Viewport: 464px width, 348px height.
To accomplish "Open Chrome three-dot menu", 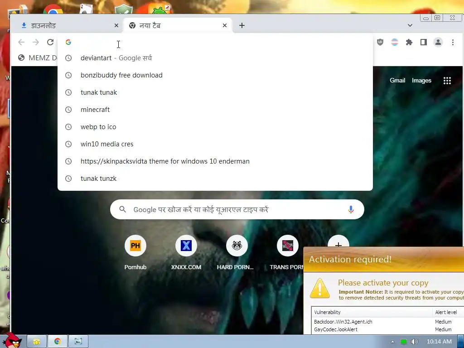I will click(453, 42).
